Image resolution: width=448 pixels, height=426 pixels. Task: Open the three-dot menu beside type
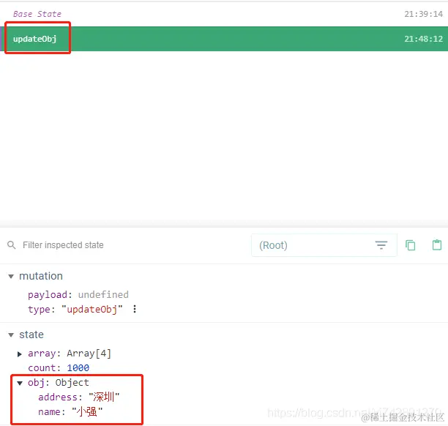tap(135, 309)
